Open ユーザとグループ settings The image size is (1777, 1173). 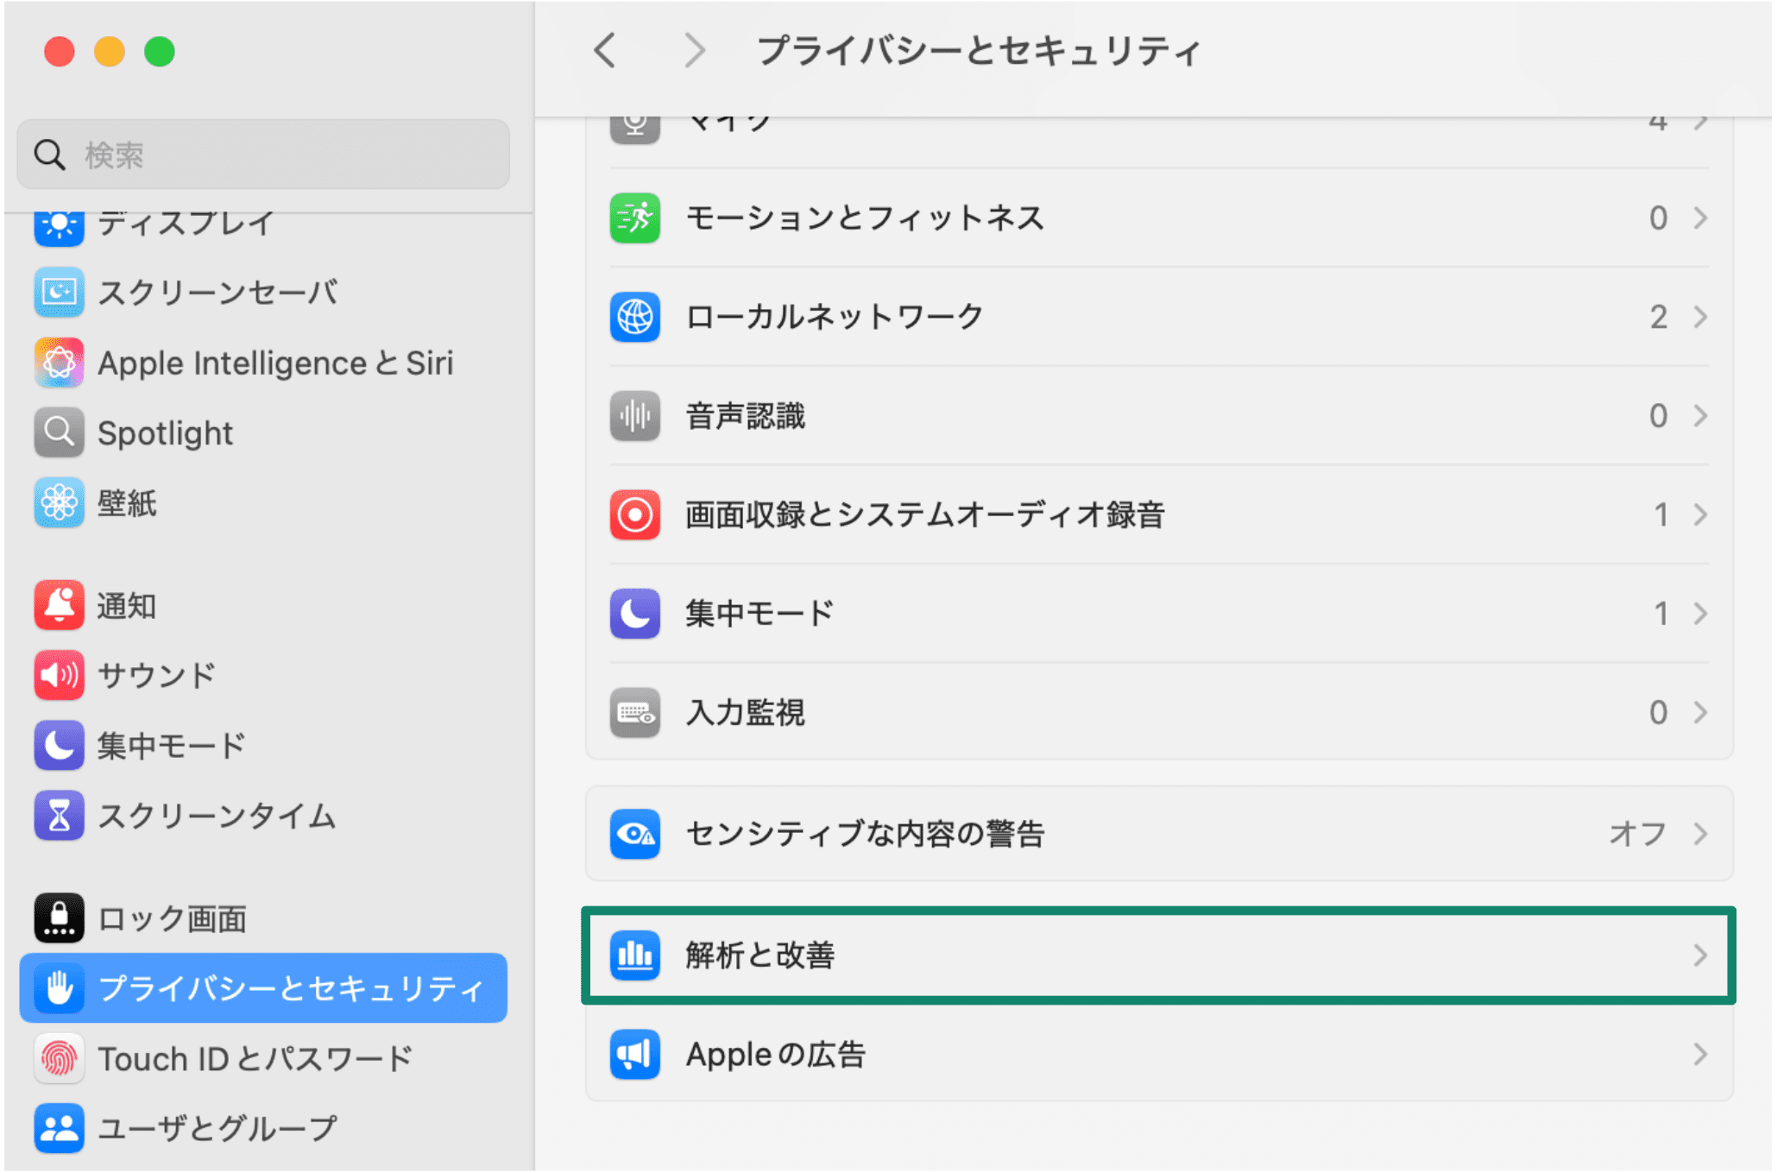click(x=217, y=1126)
